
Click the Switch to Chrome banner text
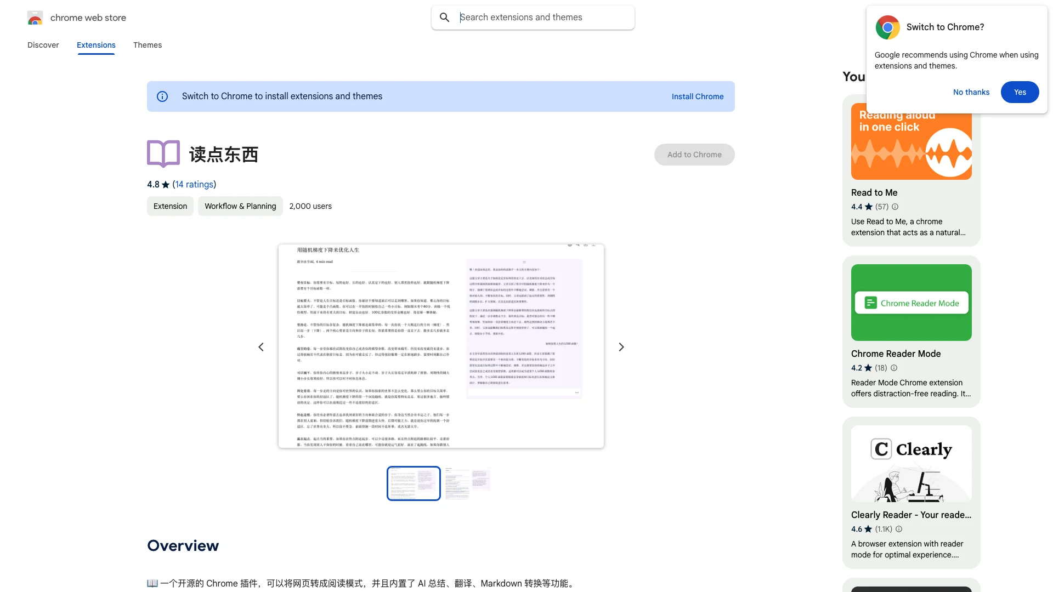(282, 96)
